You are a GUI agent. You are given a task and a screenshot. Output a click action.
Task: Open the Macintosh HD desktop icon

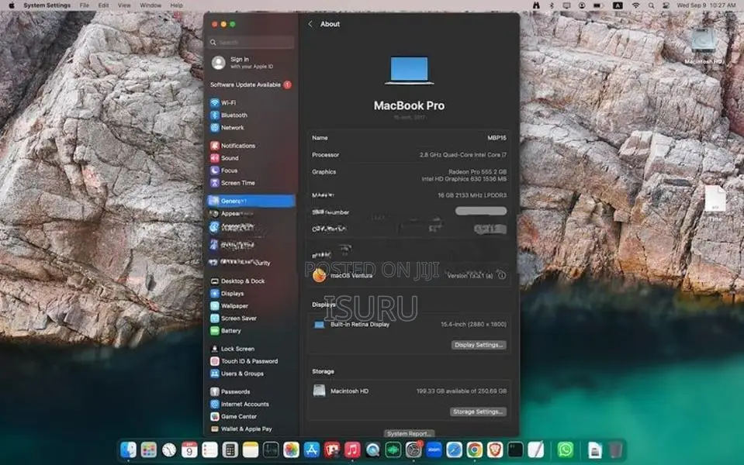703,45
